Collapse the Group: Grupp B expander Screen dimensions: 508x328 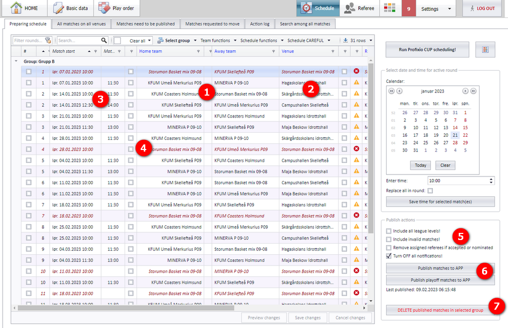[x=16, y=61]
